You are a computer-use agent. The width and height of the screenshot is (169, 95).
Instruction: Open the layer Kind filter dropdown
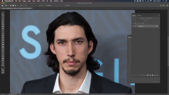pos(136,18)
